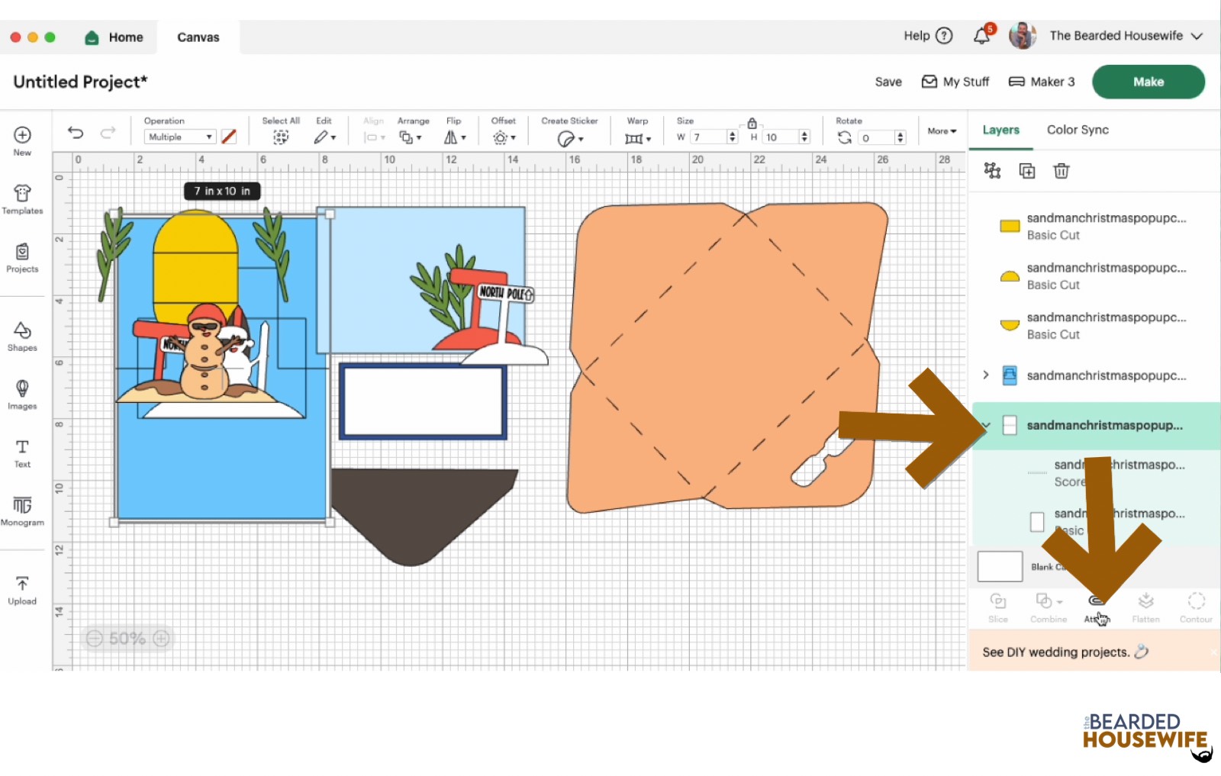Screen dimensions: 1221x776
Task: Open the Combine dropdown
Action: (1049, 607)
